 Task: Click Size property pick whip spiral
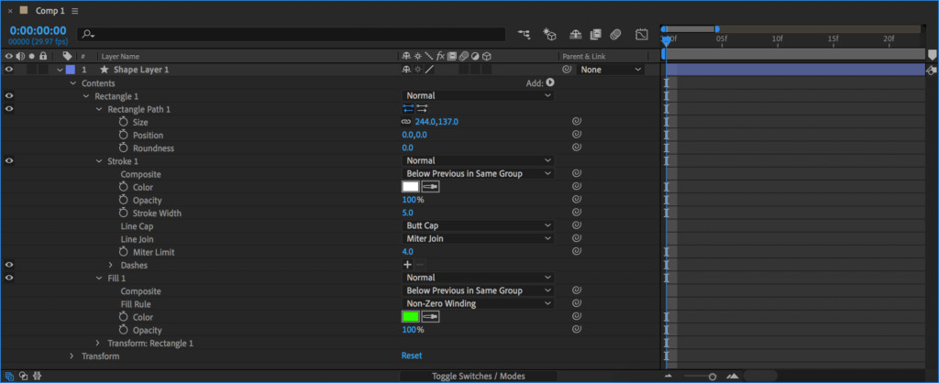click(576, 122)
